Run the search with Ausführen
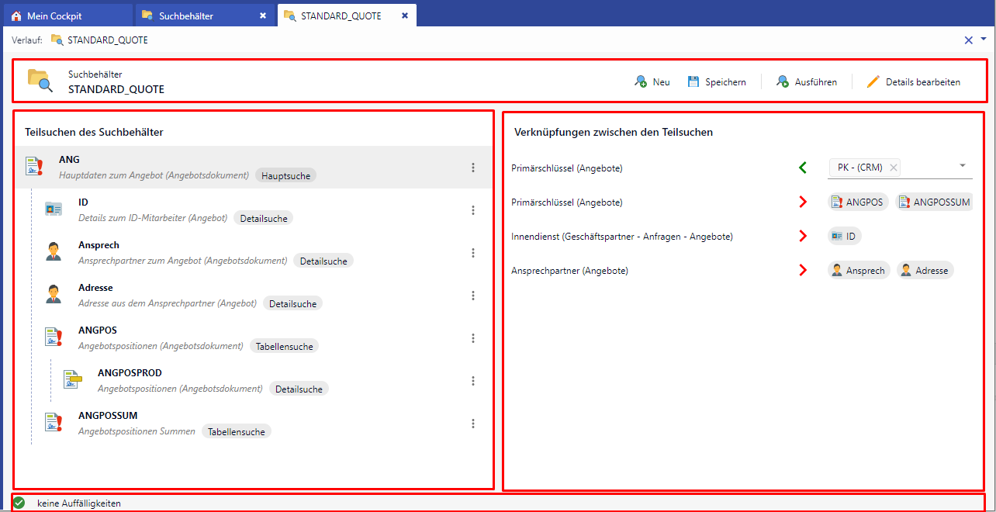 (807, 81)
